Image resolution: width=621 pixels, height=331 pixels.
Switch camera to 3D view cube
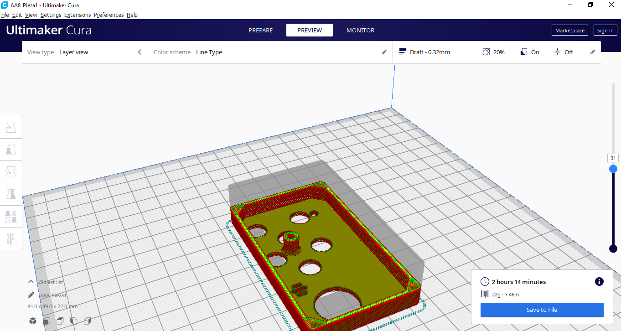click(x=33, y=321)
